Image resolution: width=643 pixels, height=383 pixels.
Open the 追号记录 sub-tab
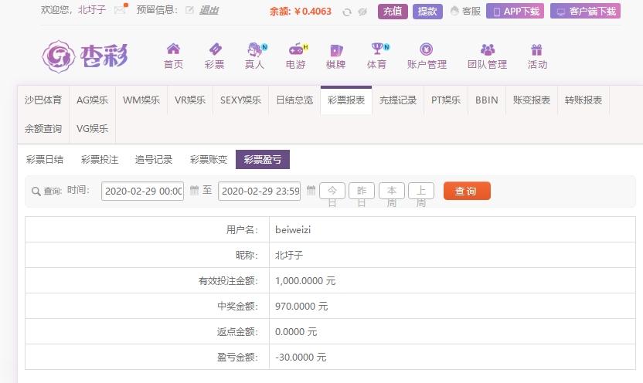pyautogui.click(x=154, y=159)
